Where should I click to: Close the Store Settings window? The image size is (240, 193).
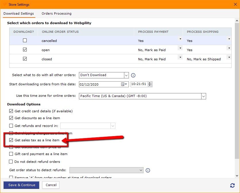coord(235,4)
